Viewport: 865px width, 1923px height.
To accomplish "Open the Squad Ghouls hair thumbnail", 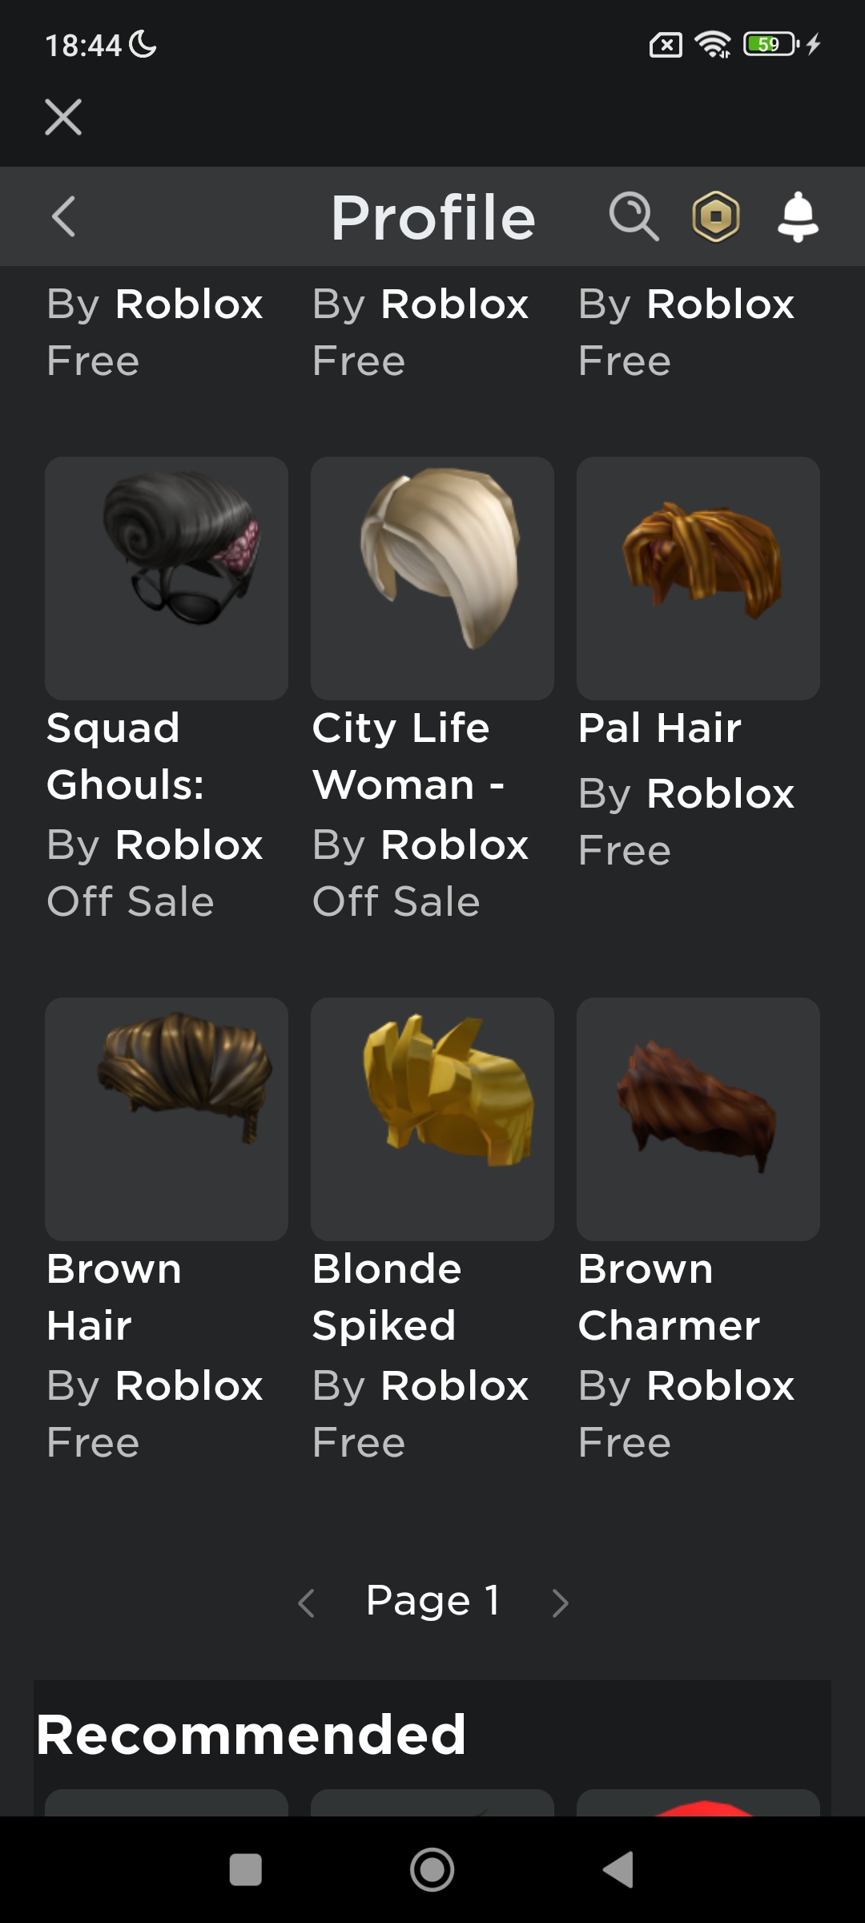I will pos(167,579).
